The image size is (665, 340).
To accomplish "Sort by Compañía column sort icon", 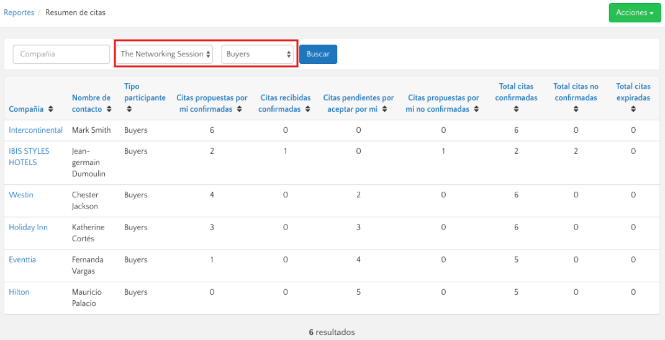I will coord(50,109).
